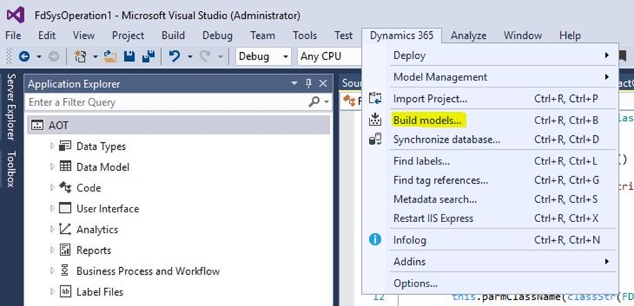Screen dimensions: 634x306
Task: Choose Import Project from the menu
Action: click(490, 99)
